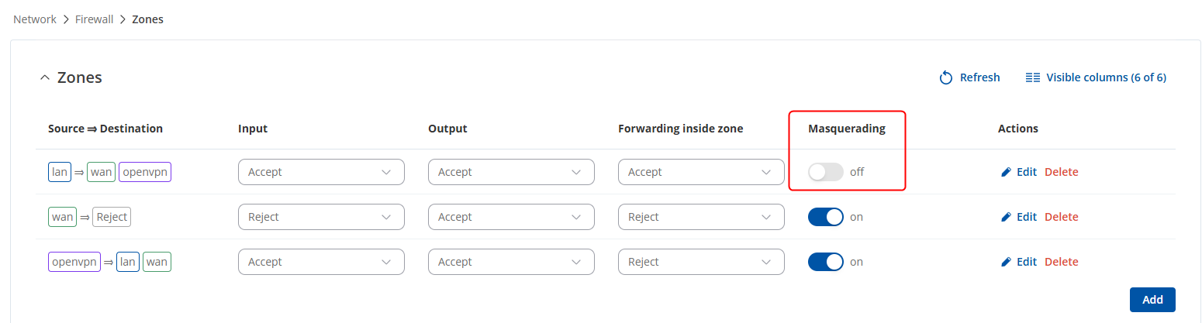The width and height of the screenshot is (1202, 323).
Task: Click the openvpn tag in the first row
Action: click(x=145, y=172)
